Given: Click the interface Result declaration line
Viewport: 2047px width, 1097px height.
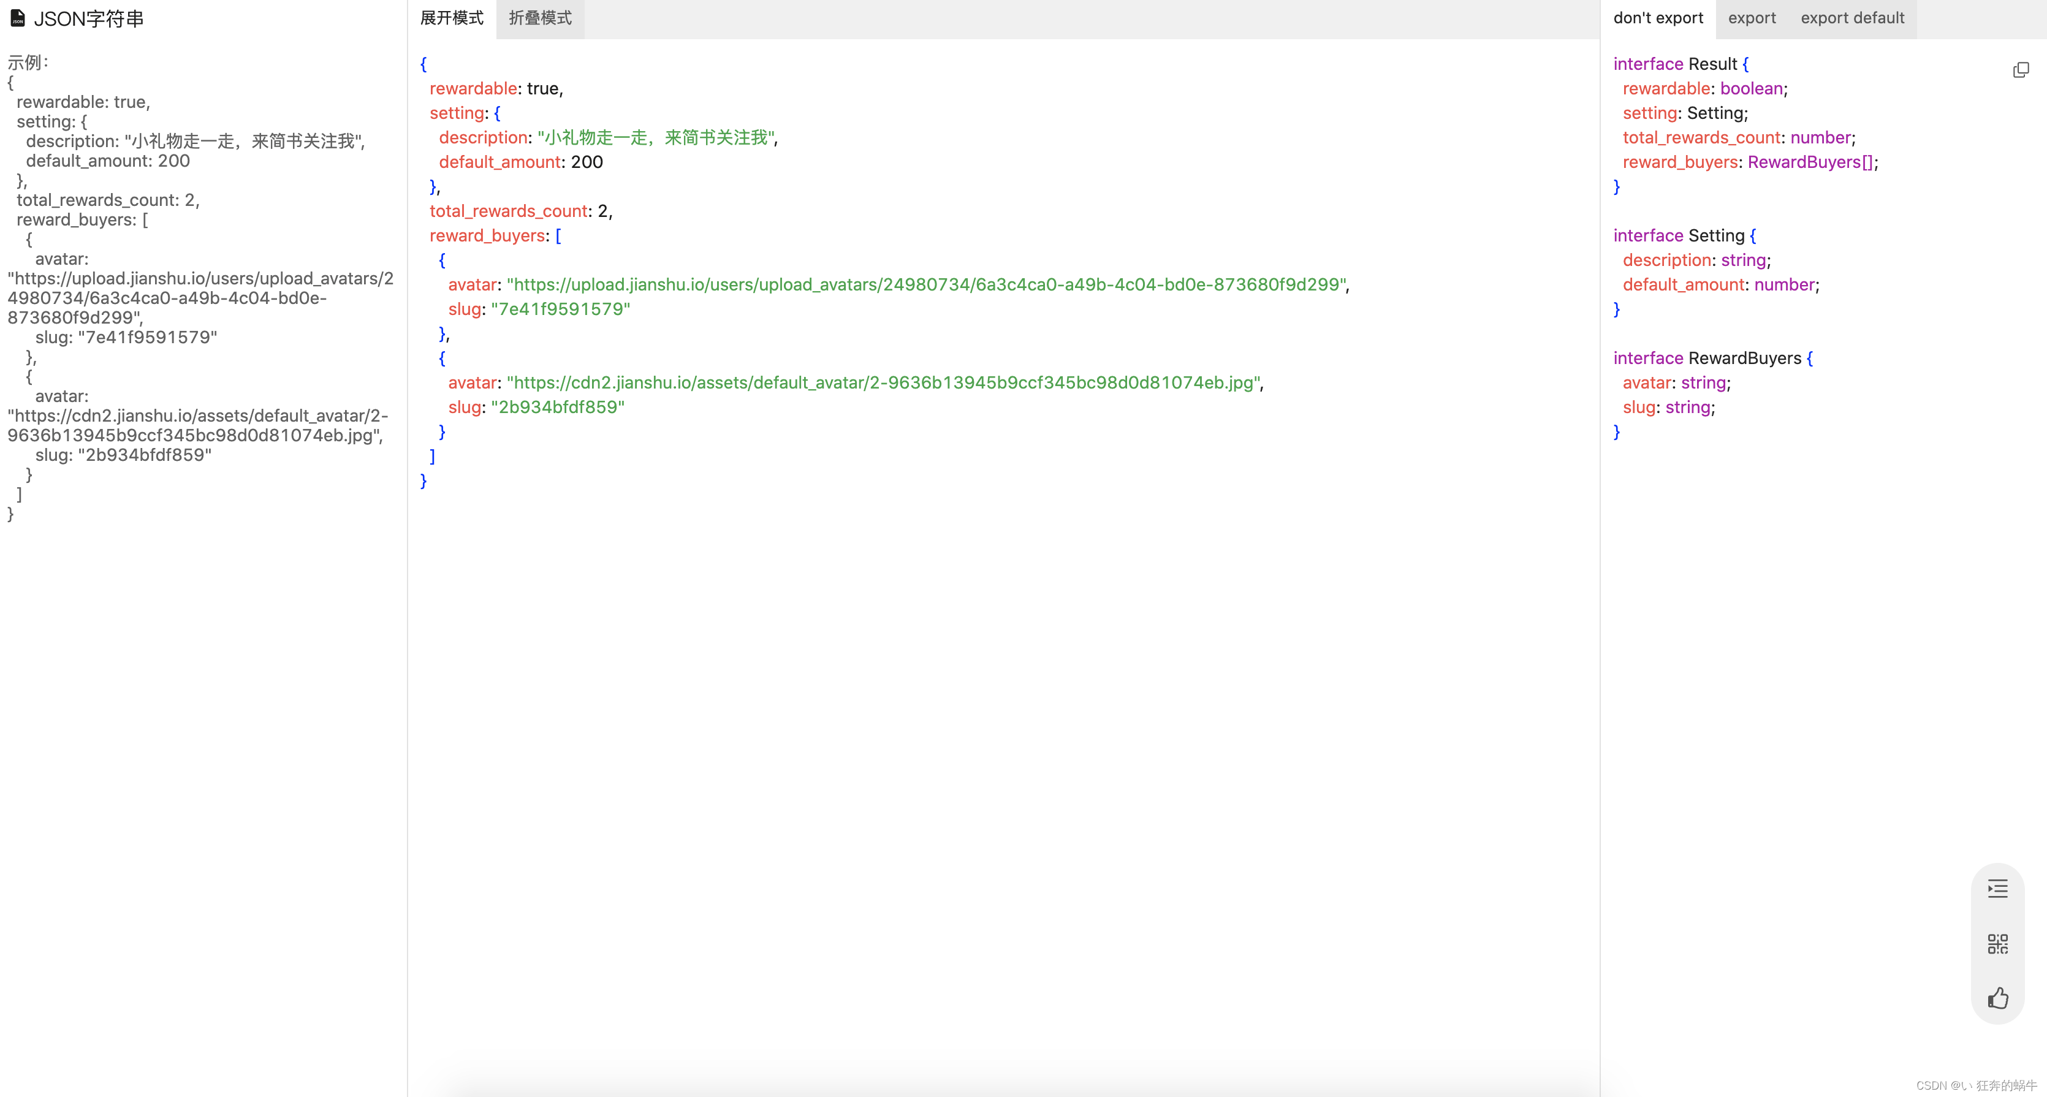Looking at the screenshot, I should pos(1680,64).
